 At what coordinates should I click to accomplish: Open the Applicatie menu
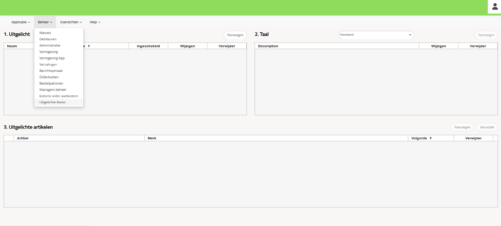[x=21, y=22]
